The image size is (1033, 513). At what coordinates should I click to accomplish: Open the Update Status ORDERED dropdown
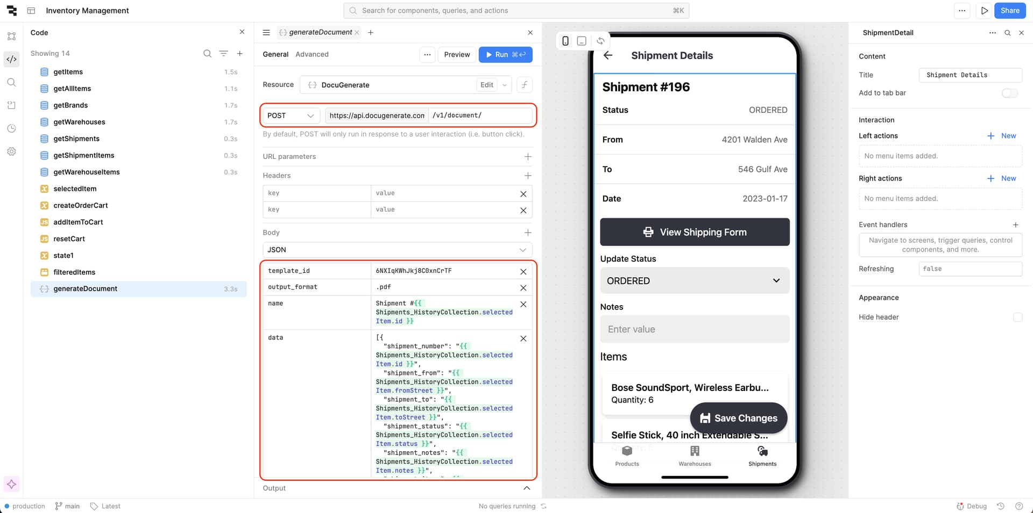(x=695, y=280)
